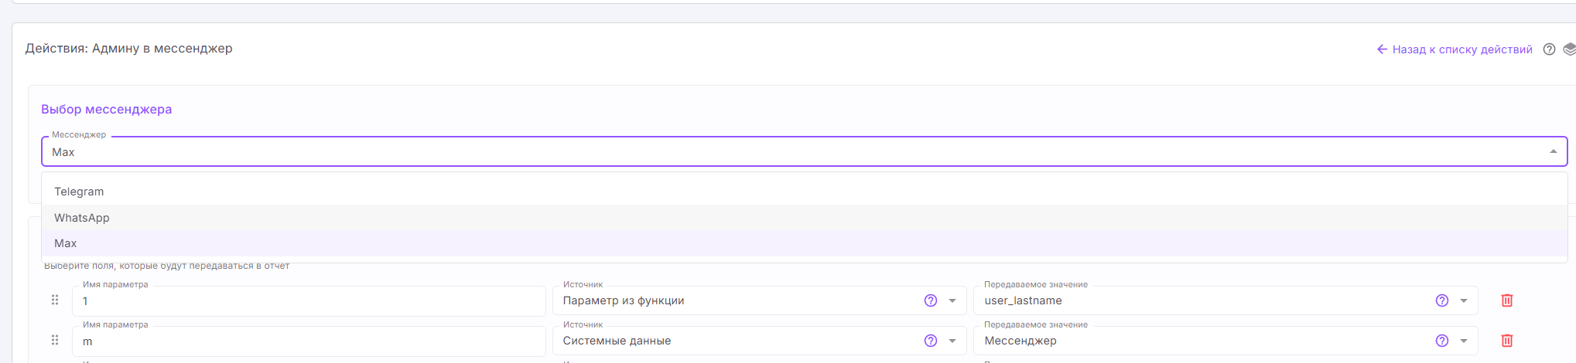Image resolution: width=1576 pixels, height=363 pixels.
Task: Click the layers stack icon at top right
Action: tap(1569, 49)
